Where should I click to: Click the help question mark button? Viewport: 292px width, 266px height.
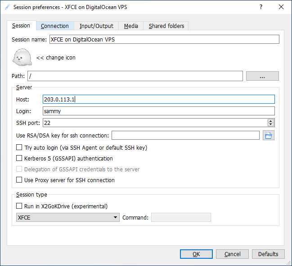click(x=261, y=7)
